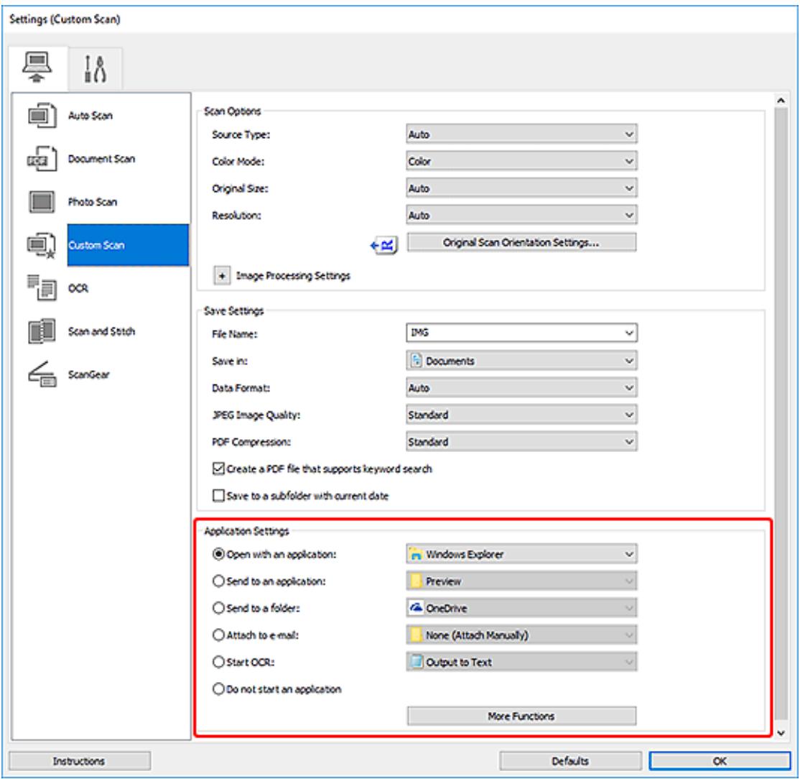Select Send to an application radio
This screenshot has width=800, height=779.
tap(219, 581)
